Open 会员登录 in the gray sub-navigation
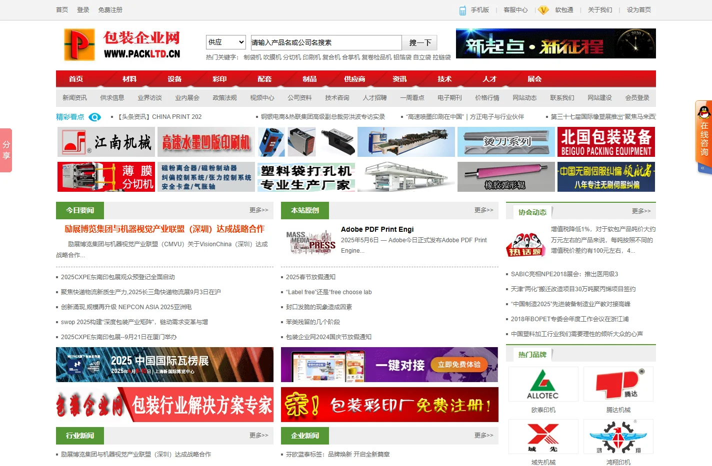The image size is (712, 466). pyautogui.click(x=637, y=98)
